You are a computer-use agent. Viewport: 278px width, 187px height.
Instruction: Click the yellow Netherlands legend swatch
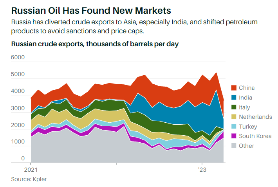(234, 117)
